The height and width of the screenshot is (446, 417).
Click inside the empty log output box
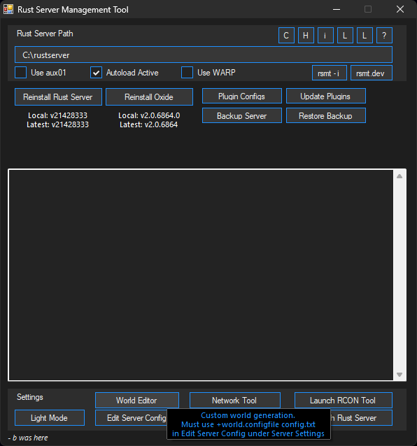pyautogui.click(x=201, y=275)
